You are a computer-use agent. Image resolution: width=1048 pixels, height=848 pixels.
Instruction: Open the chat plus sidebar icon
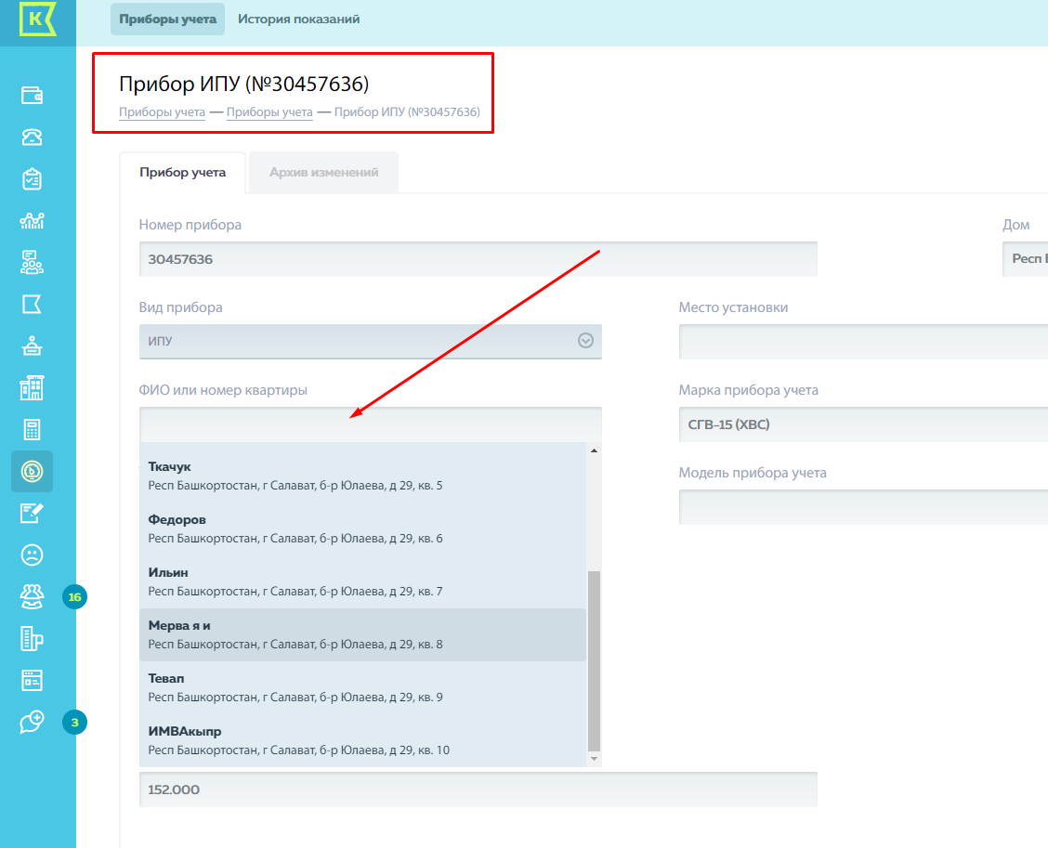click(33, 722)
